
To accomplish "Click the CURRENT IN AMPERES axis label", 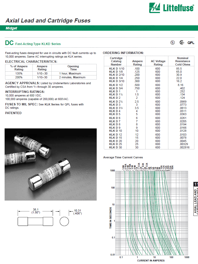I will pos(150,261).
